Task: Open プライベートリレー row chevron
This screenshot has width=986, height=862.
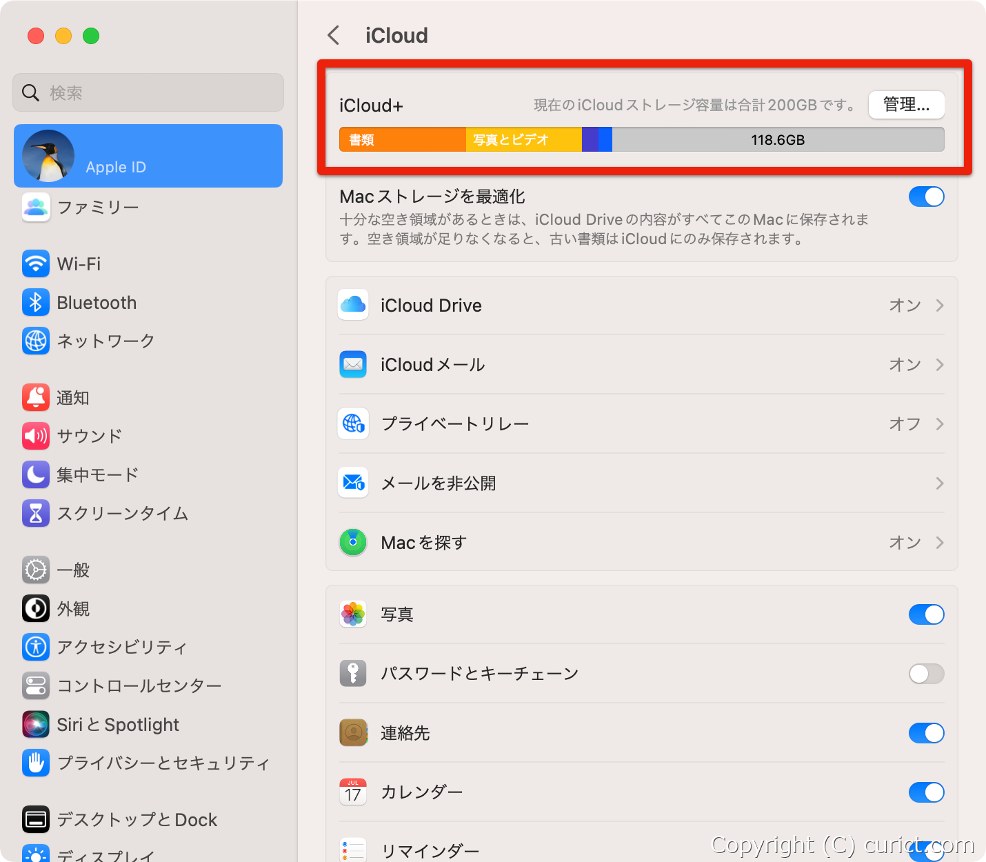Action: (x=939, y=424)
